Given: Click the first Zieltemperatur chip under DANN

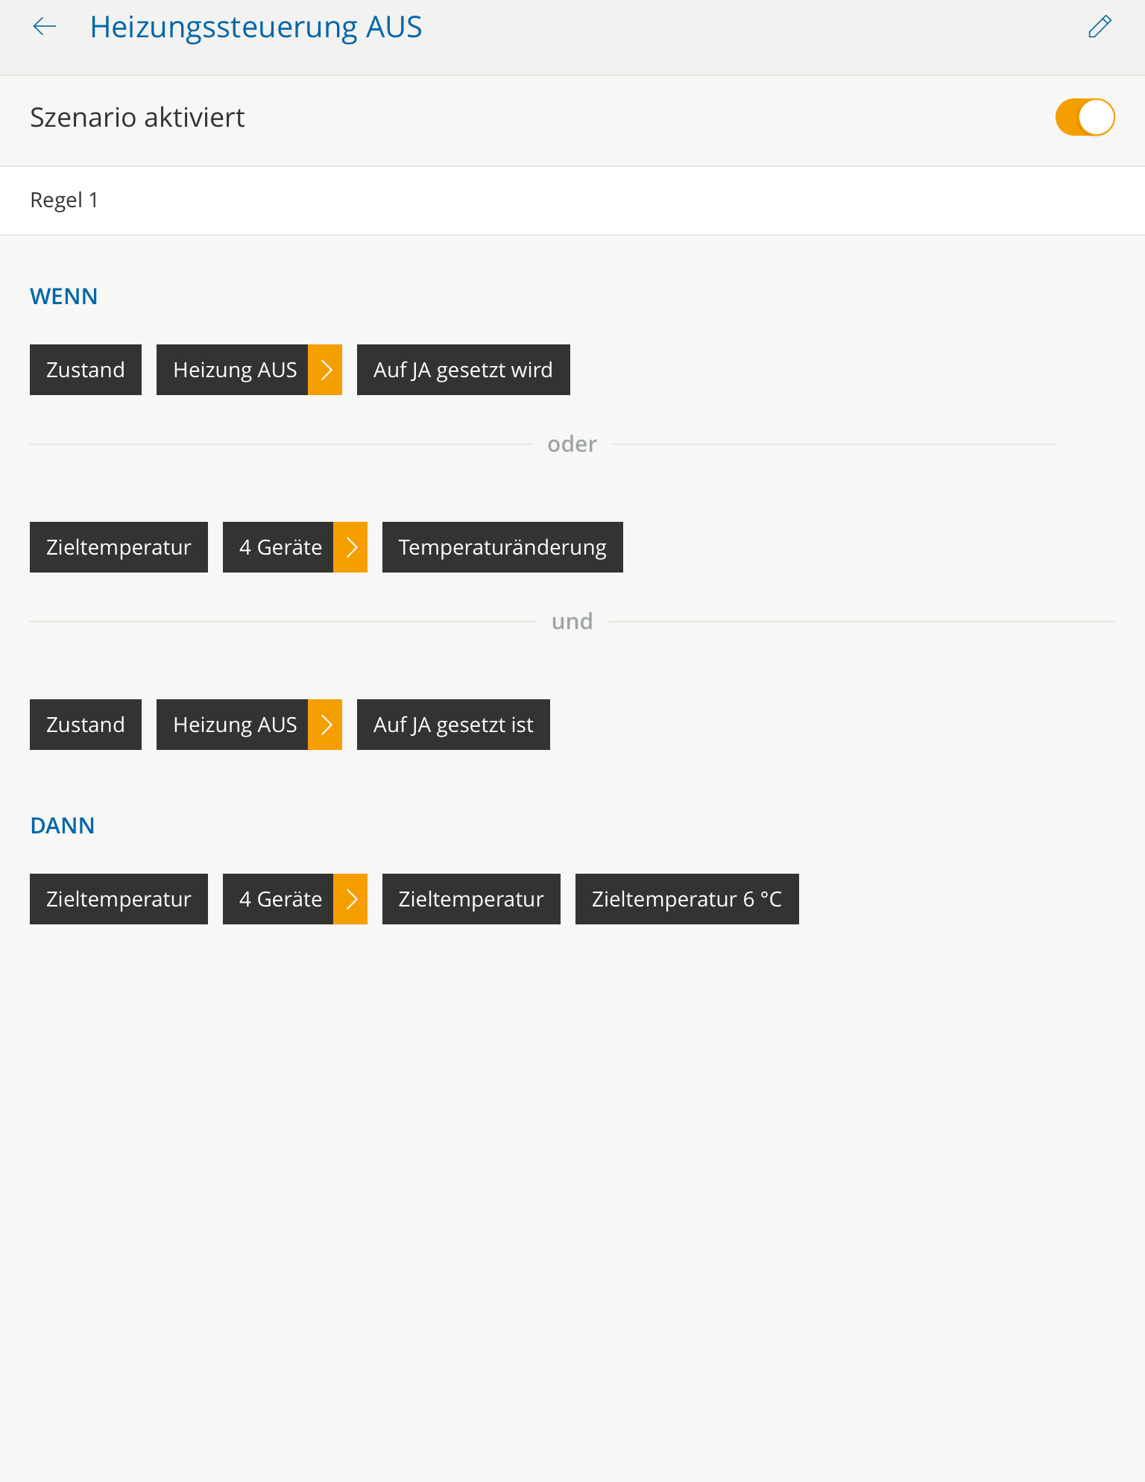Looking at the screenshot, I should [119, 899].
